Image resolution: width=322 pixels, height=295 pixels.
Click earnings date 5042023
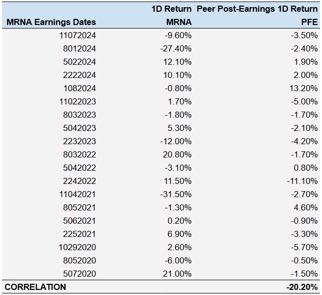79,128
